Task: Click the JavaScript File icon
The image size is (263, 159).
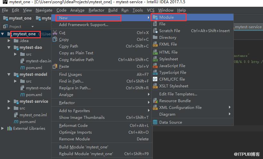Action: (155, 66)
